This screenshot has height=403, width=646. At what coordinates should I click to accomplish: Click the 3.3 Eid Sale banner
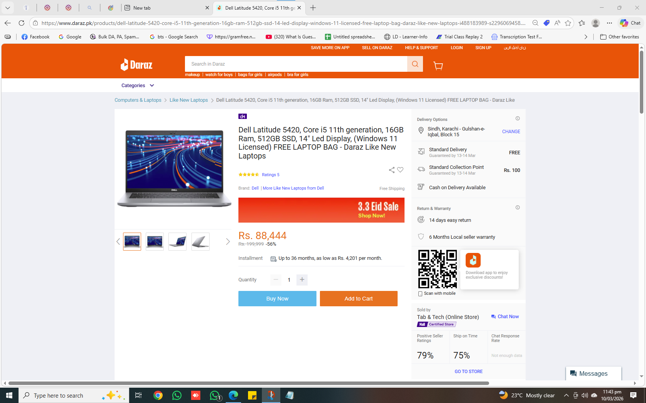pos(321,210)
